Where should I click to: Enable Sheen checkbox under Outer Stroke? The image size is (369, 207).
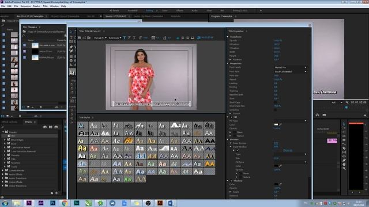(x=240, y=174)
